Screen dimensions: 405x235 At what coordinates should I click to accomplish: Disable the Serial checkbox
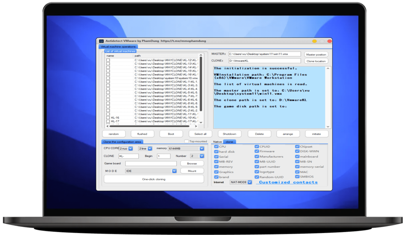click(x=217, y=157)
